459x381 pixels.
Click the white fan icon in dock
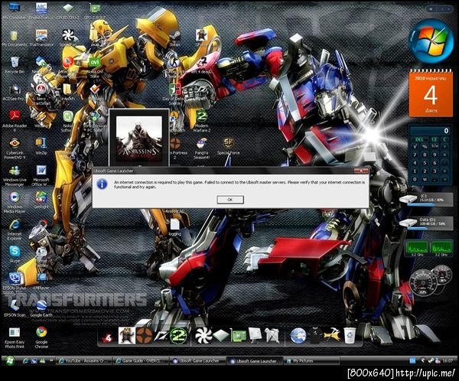(x=203, y=336)
